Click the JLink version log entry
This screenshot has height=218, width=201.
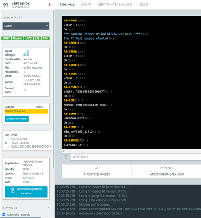(102, 200)
